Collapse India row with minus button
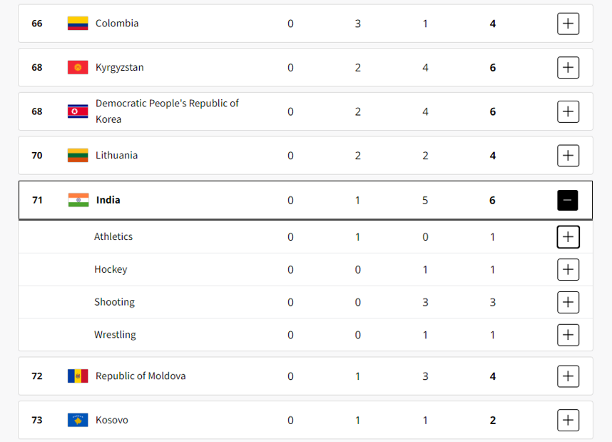Viewport: 612px width, 442px height. point(568,200)
